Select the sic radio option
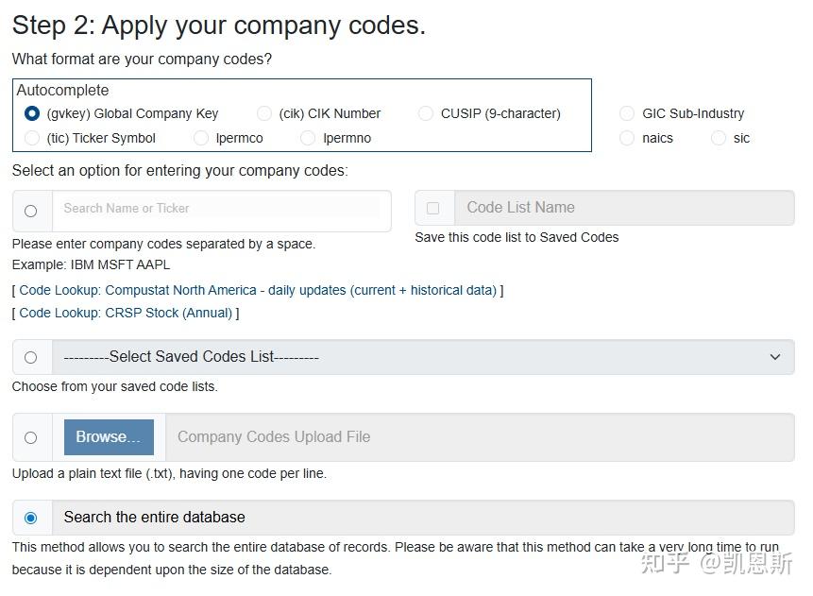 pyautogui.click(x=719, y=138)
